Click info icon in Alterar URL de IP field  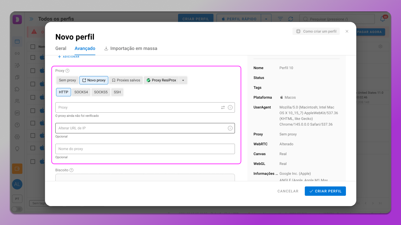[230, 128]
